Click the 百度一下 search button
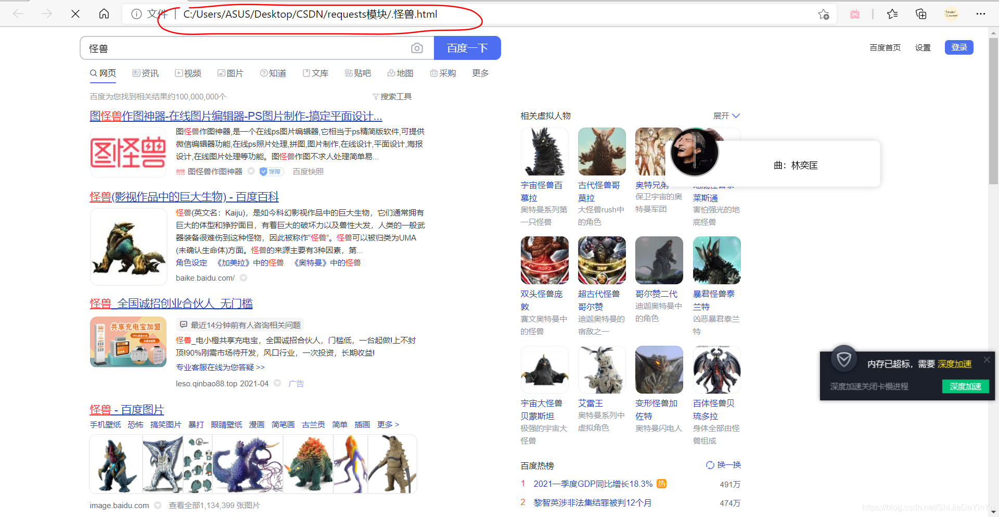999x517 pixels. [x=467, y=48]
